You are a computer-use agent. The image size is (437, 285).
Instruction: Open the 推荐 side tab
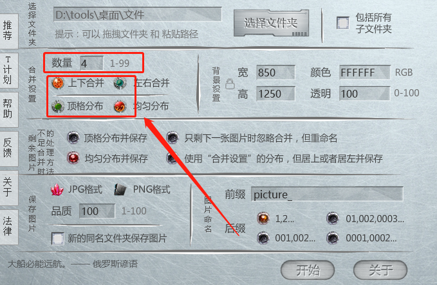(x=8, y=31)
